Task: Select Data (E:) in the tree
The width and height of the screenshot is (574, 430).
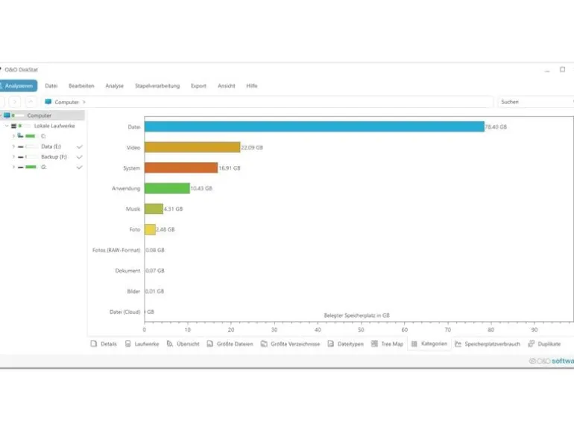Action: click(x=51, y=147)
